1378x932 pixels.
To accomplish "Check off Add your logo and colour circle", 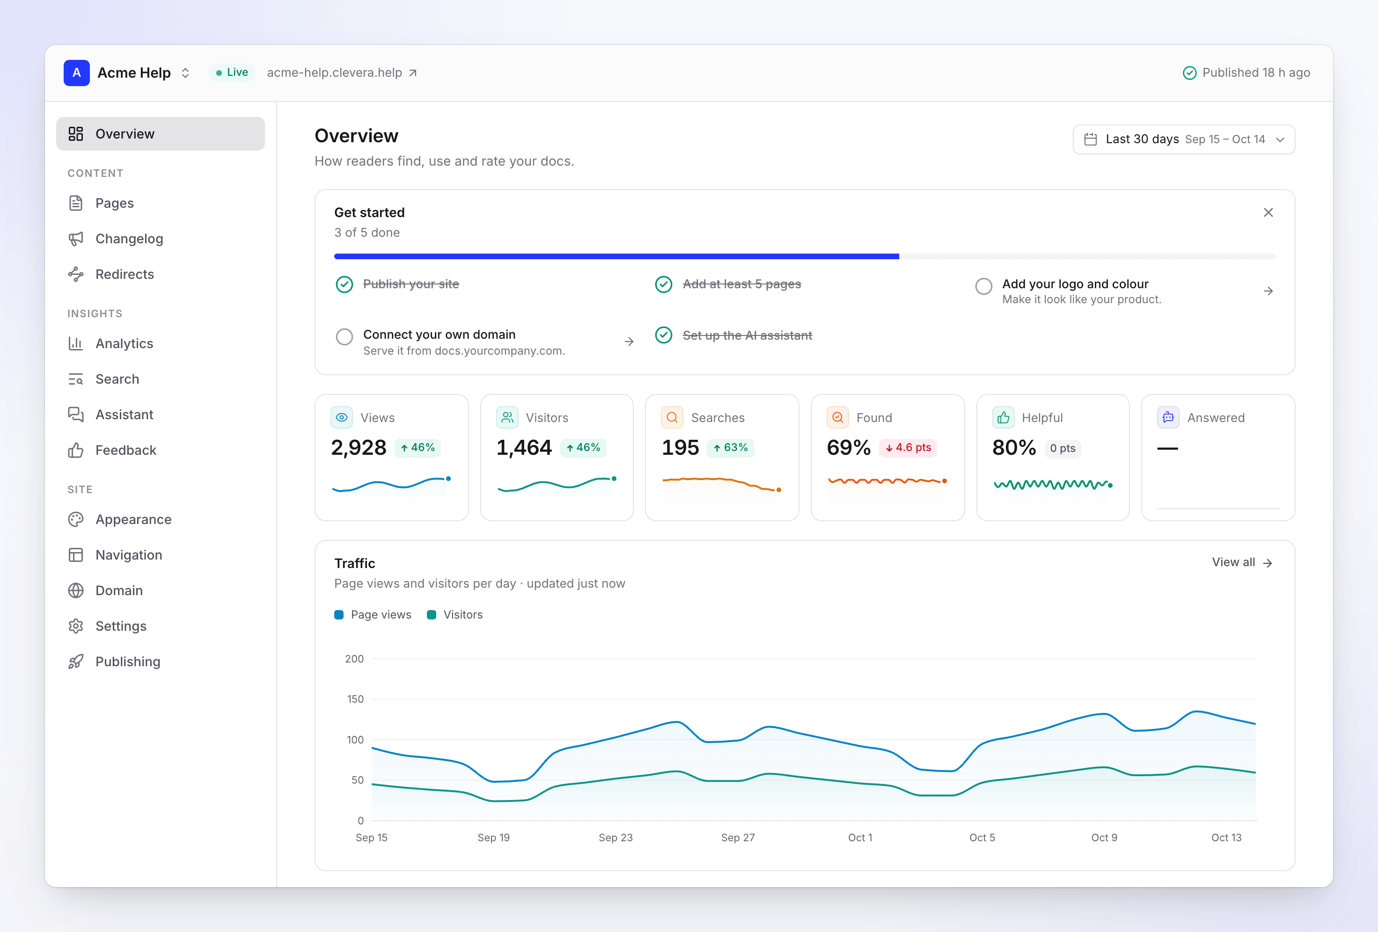I will click(984, 286).
